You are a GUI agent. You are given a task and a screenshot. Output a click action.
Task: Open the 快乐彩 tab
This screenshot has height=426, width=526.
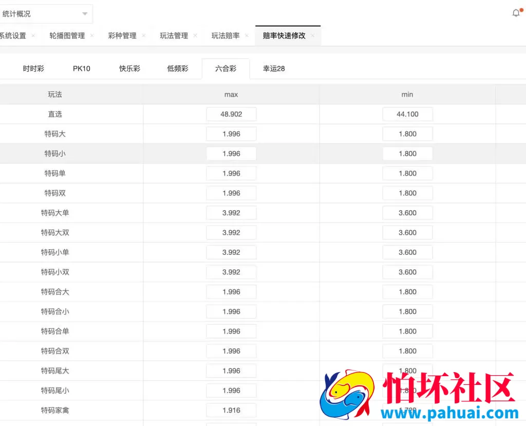129,68
